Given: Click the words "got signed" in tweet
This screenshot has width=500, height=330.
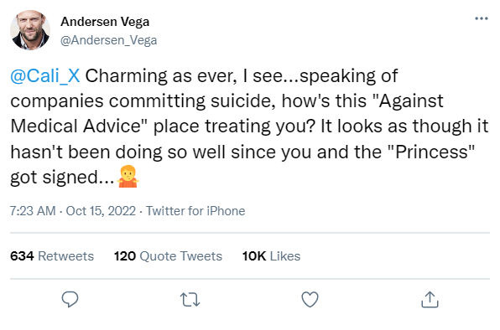Looking at the screenshot, I should [x=54, y=178].
